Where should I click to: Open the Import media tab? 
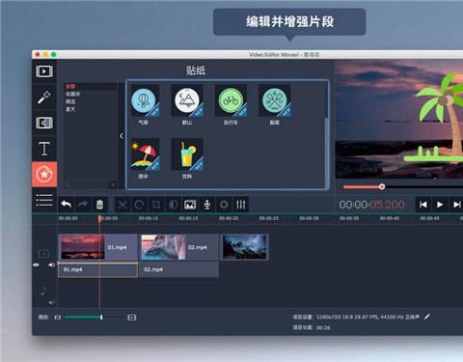[x=44, y=71]
